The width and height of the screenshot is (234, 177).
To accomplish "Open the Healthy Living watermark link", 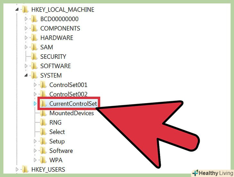I will [213, 173].
